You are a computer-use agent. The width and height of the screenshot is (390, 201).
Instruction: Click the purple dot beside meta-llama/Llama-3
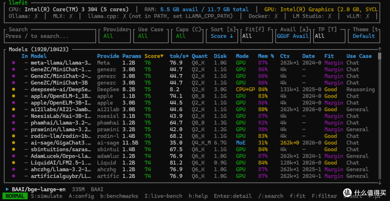(14, 63)
